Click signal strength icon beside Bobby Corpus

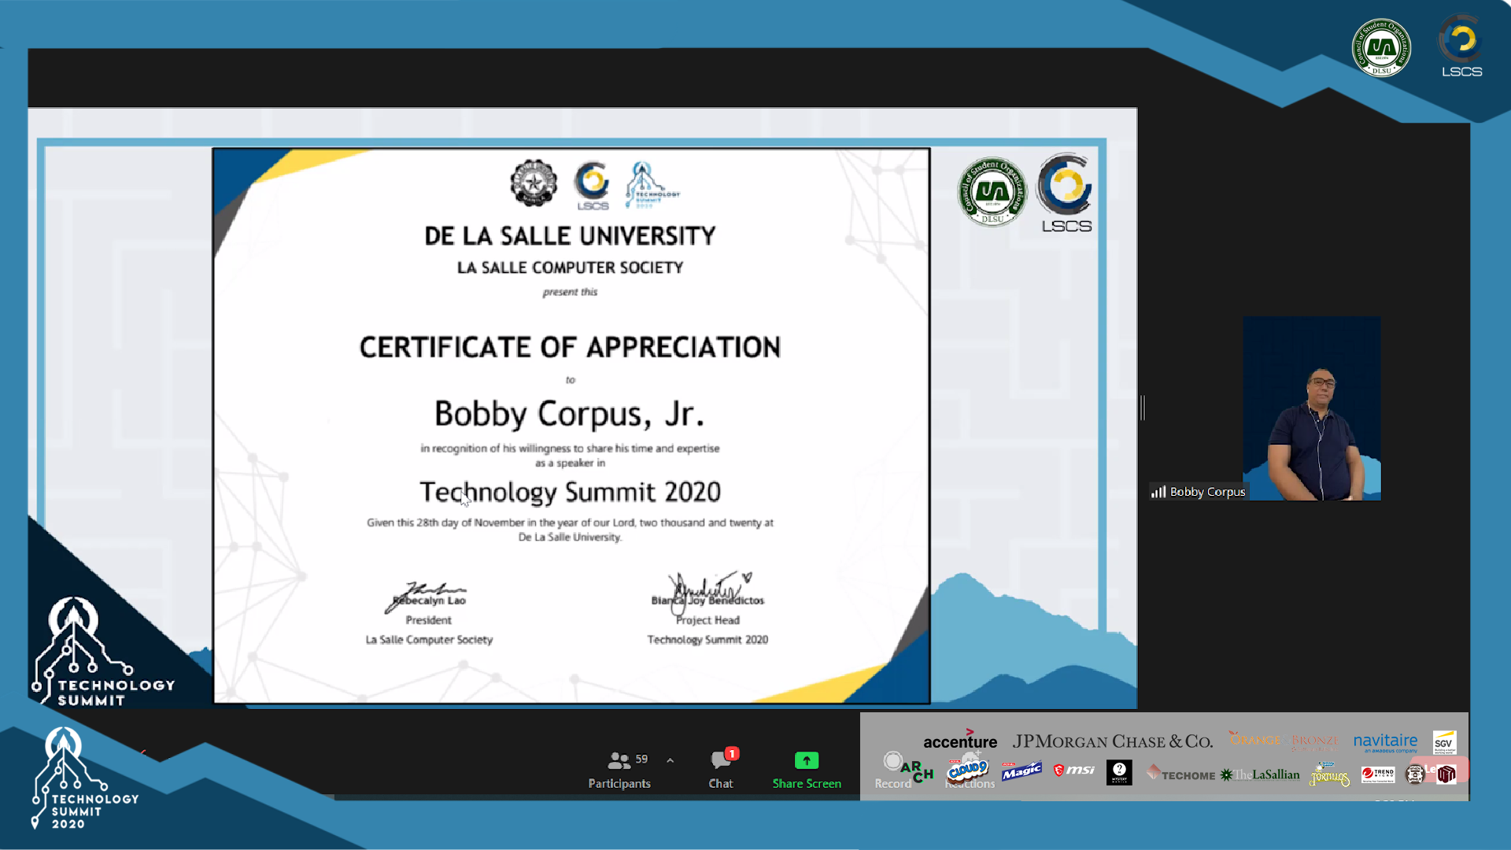tap(1158, 492)
